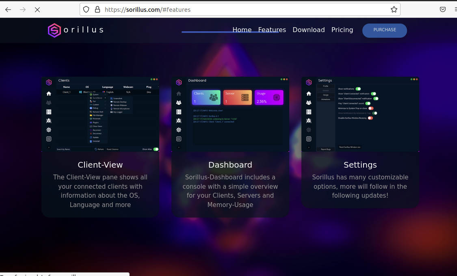Click the gradient Clients card in the Dashboard
Screen dimensions: 457x276
click(206, 97)
